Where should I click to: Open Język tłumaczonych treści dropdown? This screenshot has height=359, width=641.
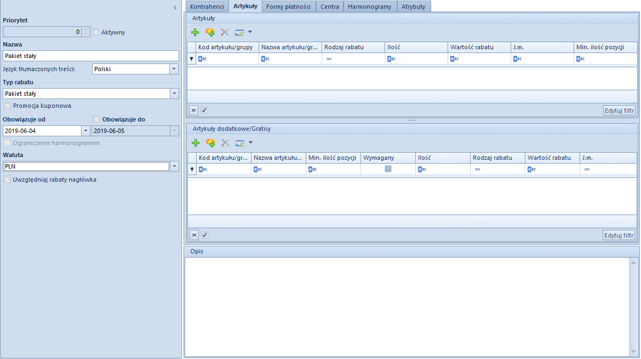pyautogui.click(x=174, y=69)
